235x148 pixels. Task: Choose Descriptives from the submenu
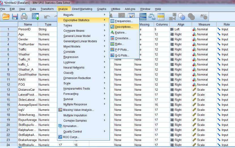pos(124,27)
